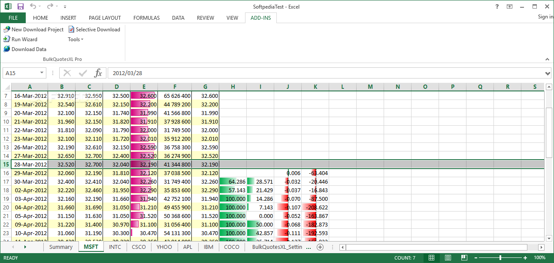This screenshot has width=554, height=263.
Task: Switch to the IBM sheet
Action: tap(209, 247)
